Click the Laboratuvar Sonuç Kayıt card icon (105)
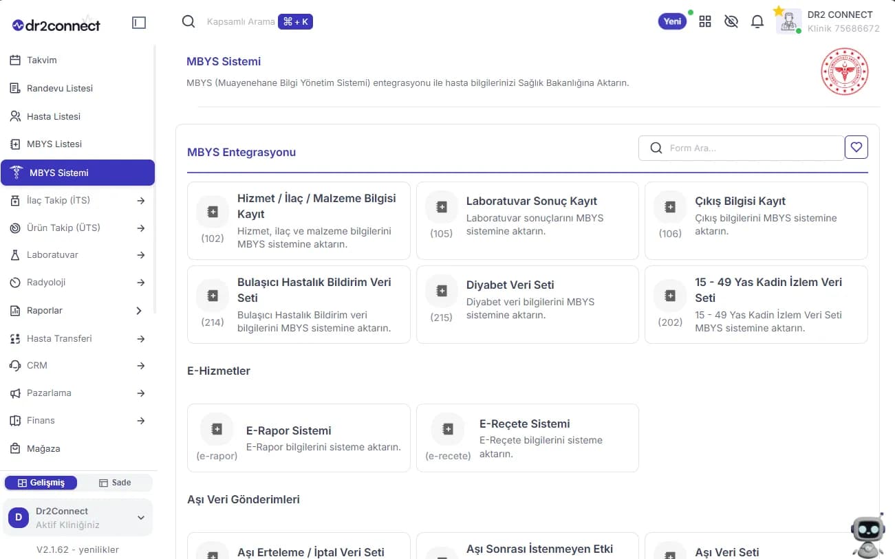Viewport: 895px width, 559px height. (x=442, y=206)
